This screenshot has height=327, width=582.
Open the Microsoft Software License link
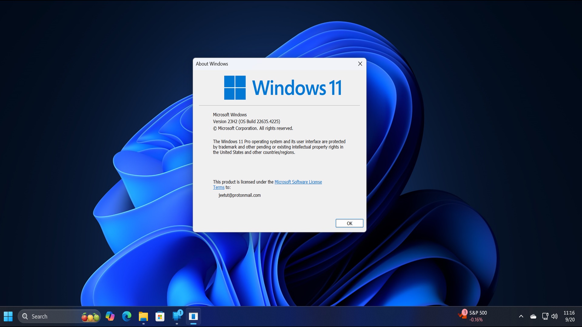pos(298,182)
